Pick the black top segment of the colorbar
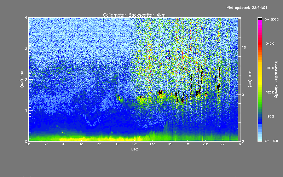 [x=260, y=19]
